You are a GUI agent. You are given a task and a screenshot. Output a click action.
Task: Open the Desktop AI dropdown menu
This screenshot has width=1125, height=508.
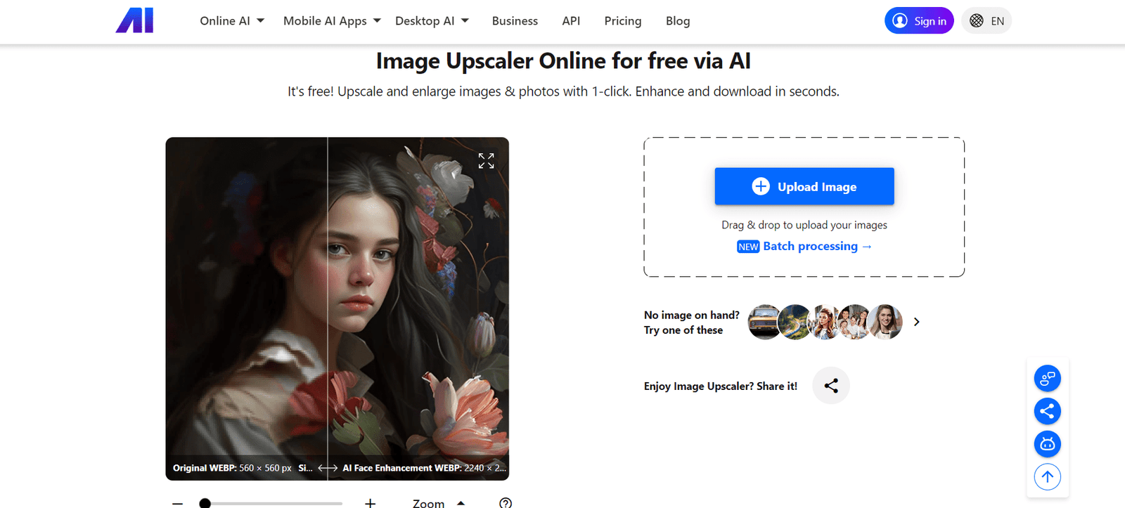(432, 21)
